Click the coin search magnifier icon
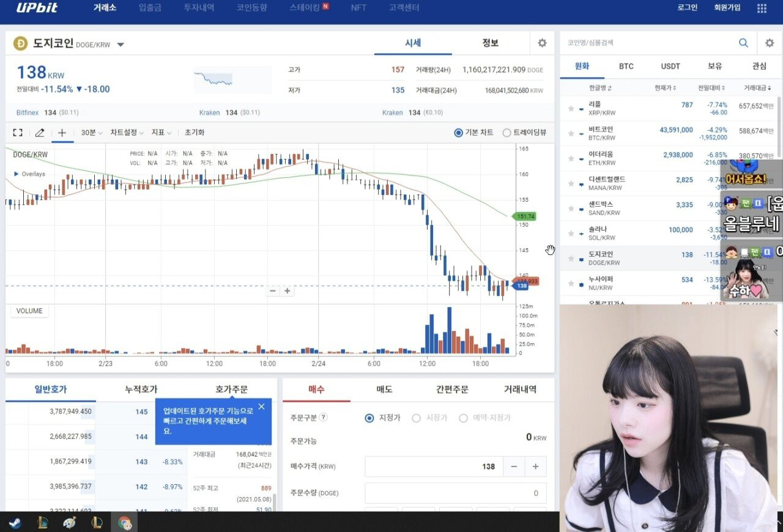This screenshot has height=532, width=783. 743,43
